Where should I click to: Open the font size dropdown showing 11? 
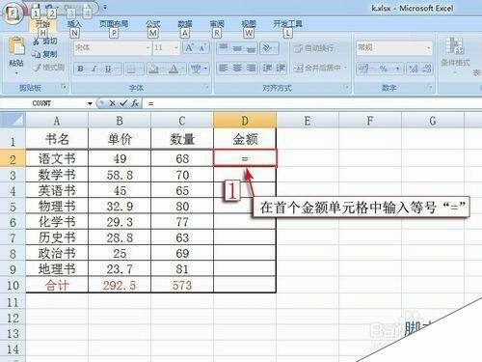[176, 48]
